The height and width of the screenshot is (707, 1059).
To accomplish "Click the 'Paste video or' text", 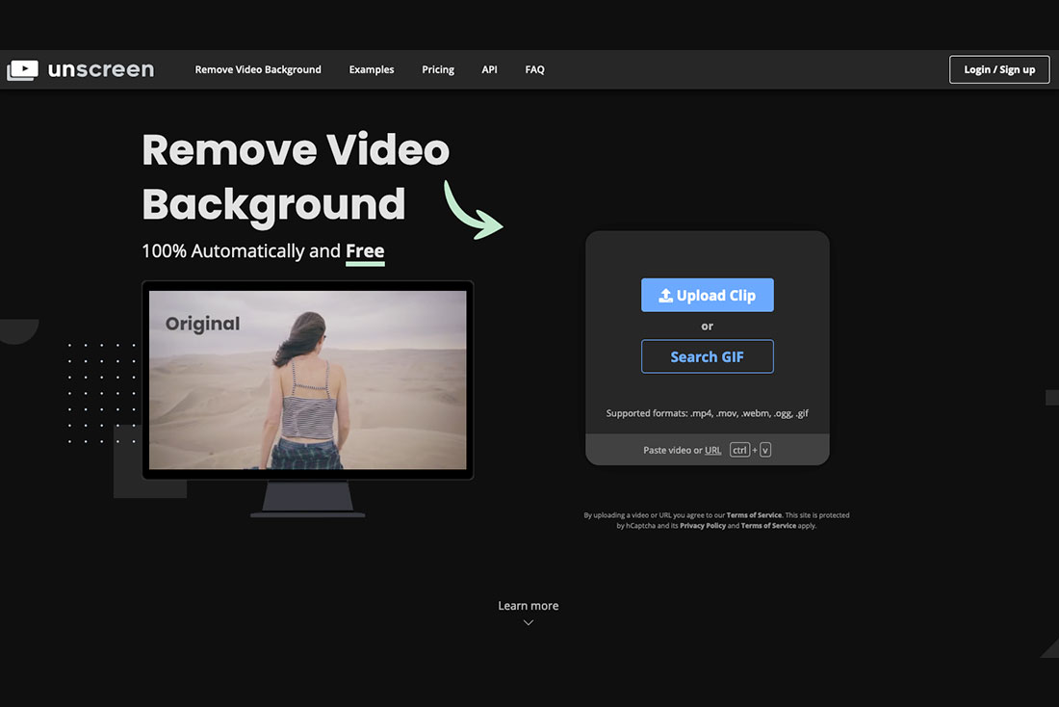I will pos(672,450).
